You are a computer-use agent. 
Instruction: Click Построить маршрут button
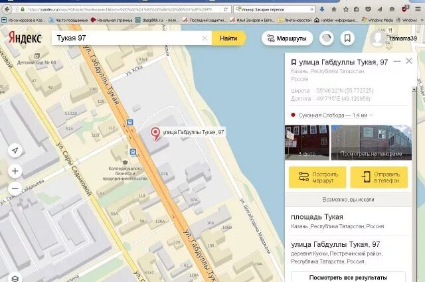point(317,177)
